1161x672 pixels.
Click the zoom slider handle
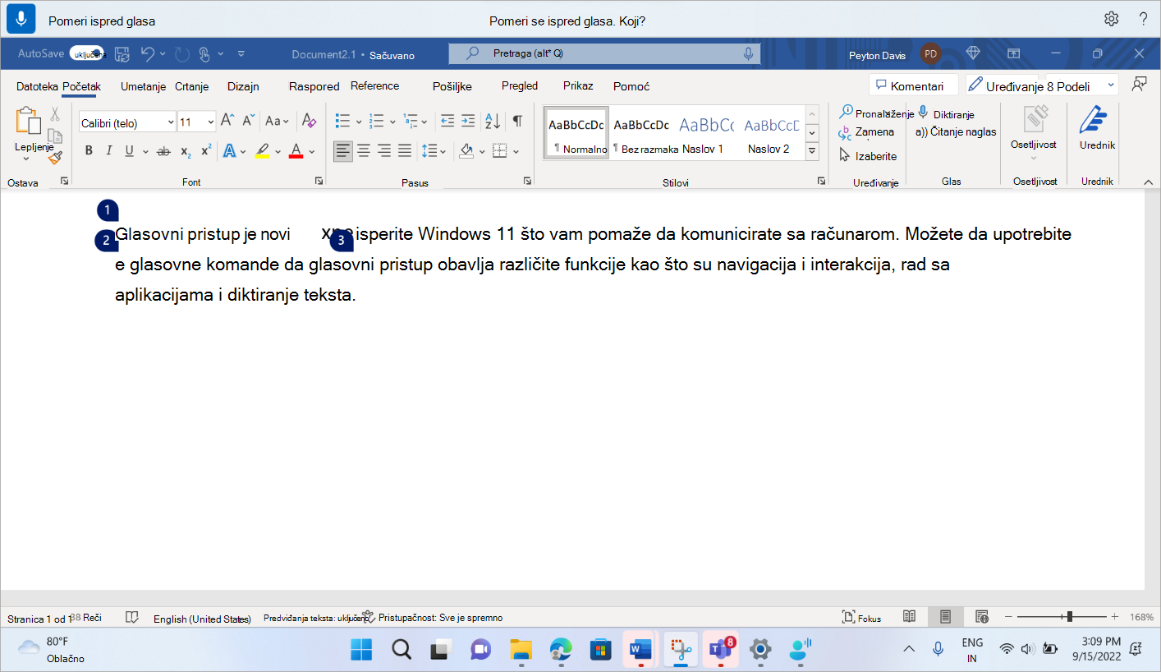pyautogui.click(x=1069, y=616)
